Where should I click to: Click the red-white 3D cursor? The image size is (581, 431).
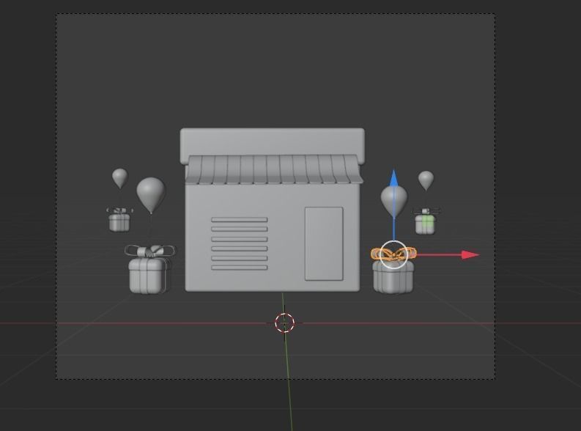tap(284, 323)
